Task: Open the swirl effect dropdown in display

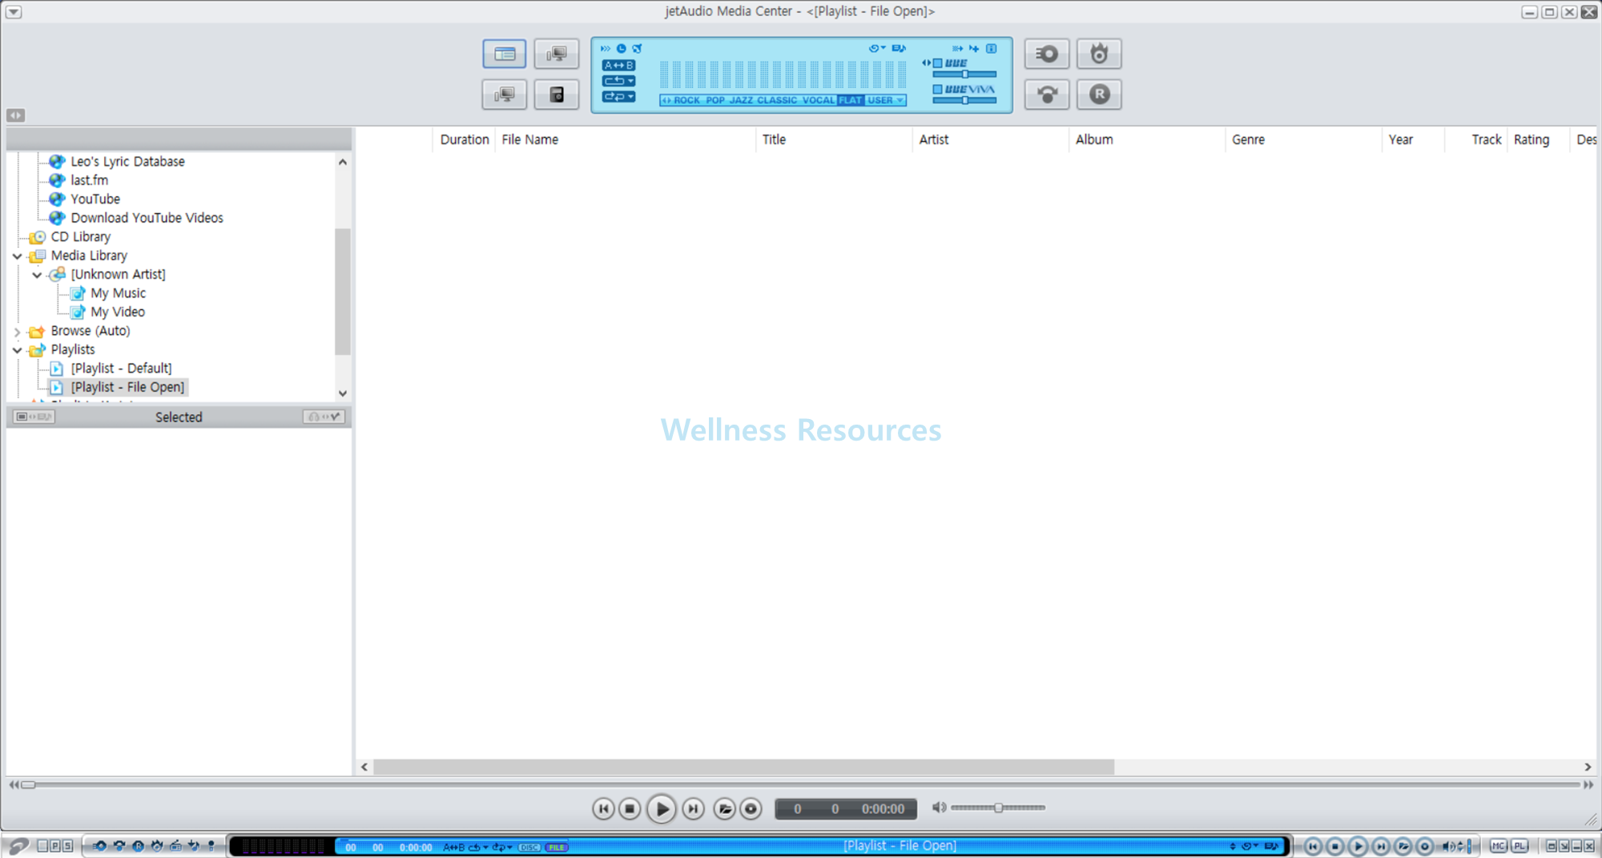Action: 877,48
